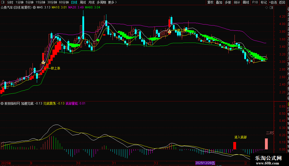The image size is (289, 166).
Task: Open the 画线 drawing tools
Action: click(246, 2)
